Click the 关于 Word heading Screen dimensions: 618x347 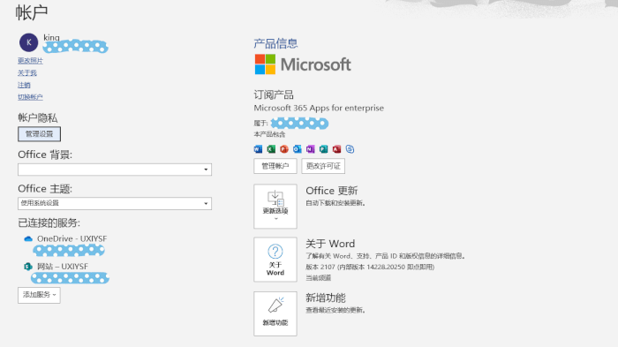330,244
